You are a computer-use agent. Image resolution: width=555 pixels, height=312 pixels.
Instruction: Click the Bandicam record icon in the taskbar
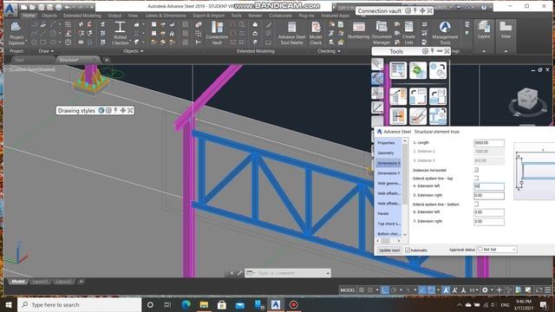[x=293, y=304]
